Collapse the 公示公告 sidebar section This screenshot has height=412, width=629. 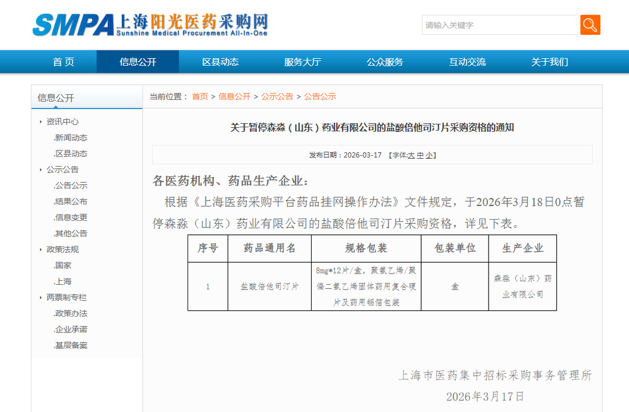tap(41, 170)
